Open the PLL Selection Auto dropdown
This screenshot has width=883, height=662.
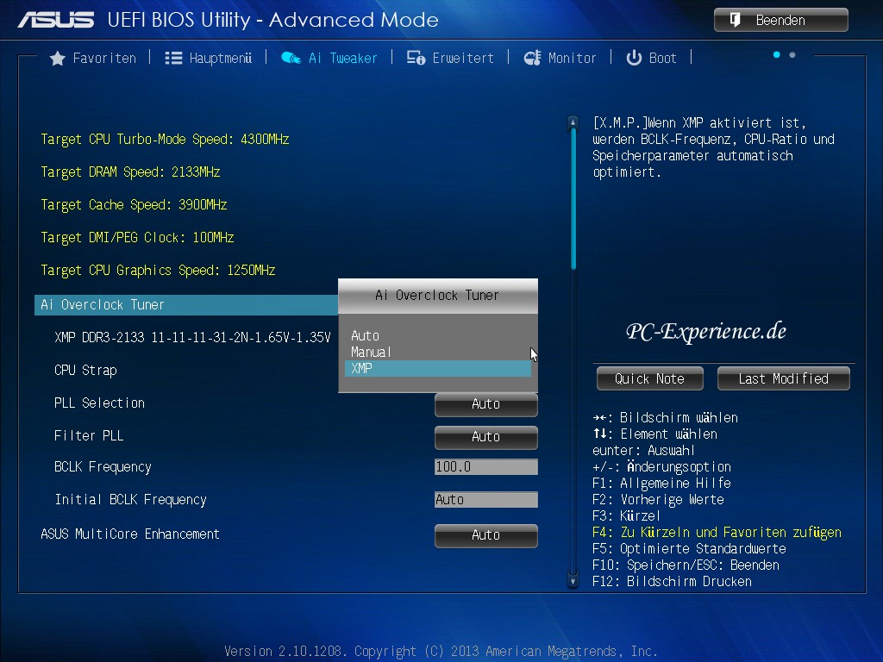tap(485, 403)
